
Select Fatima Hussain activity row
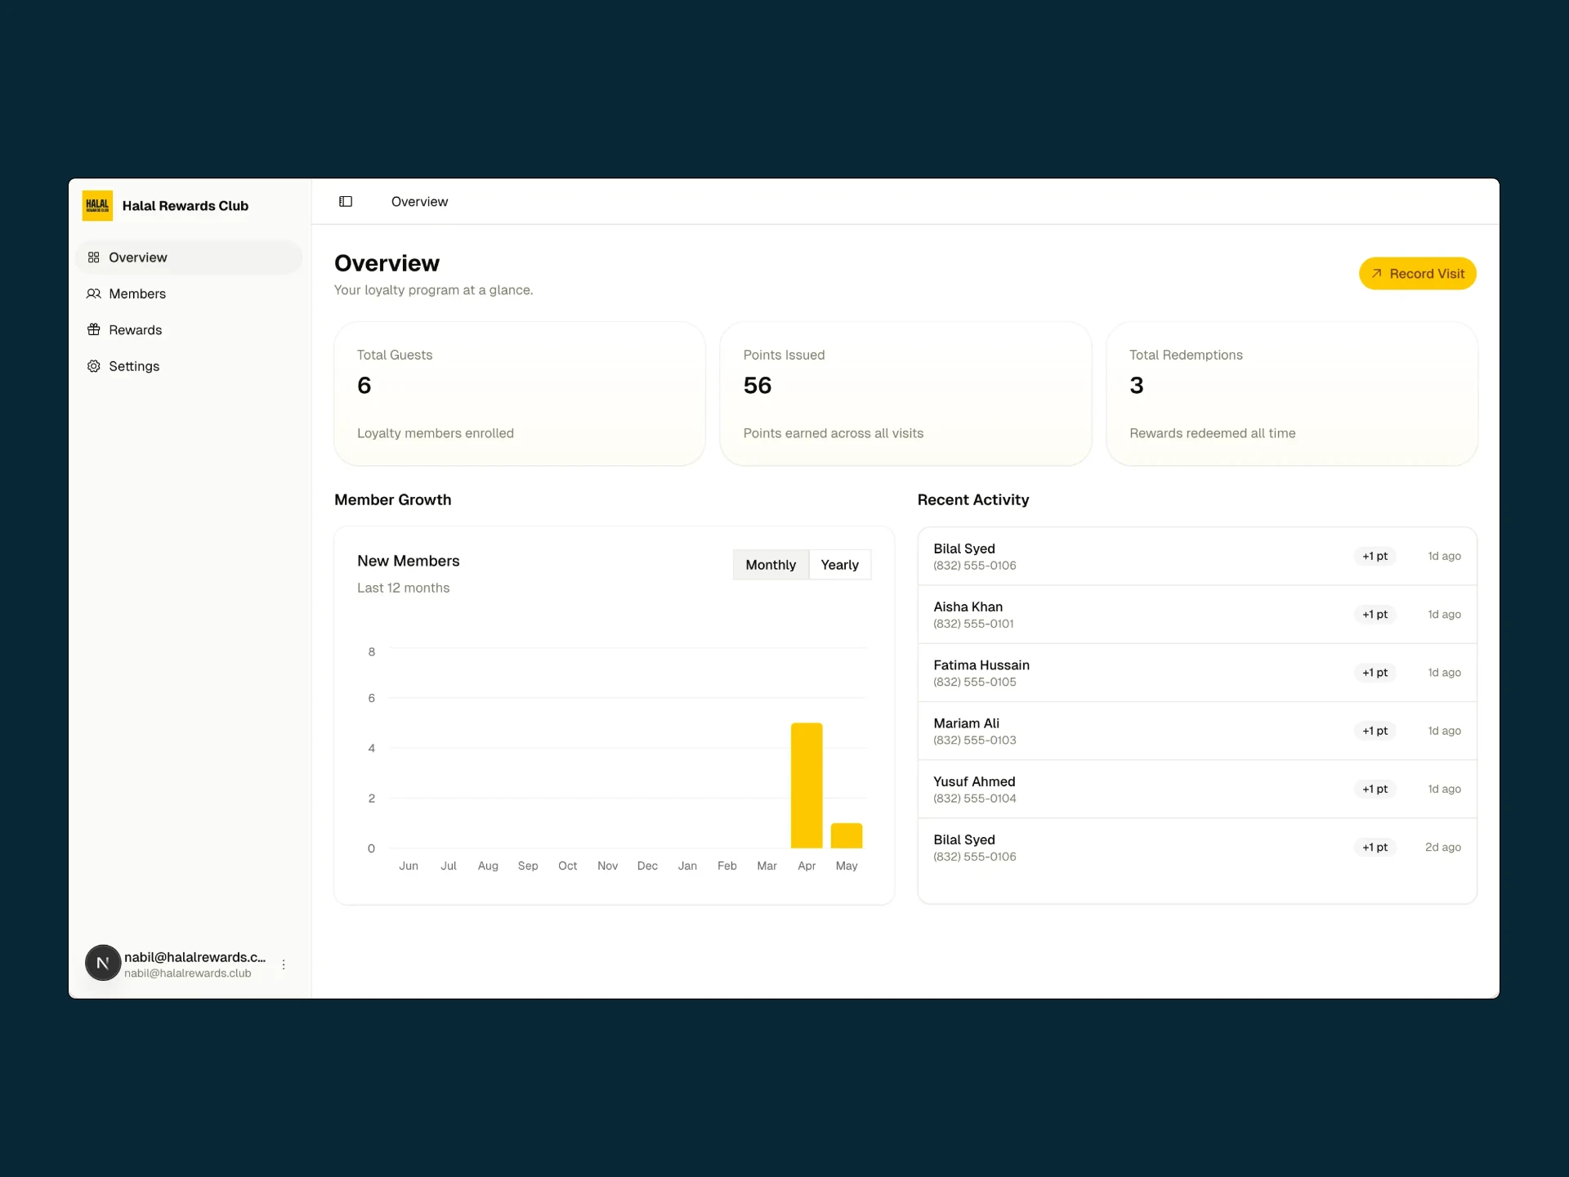pyautogui.click(x=1197, y=673)
